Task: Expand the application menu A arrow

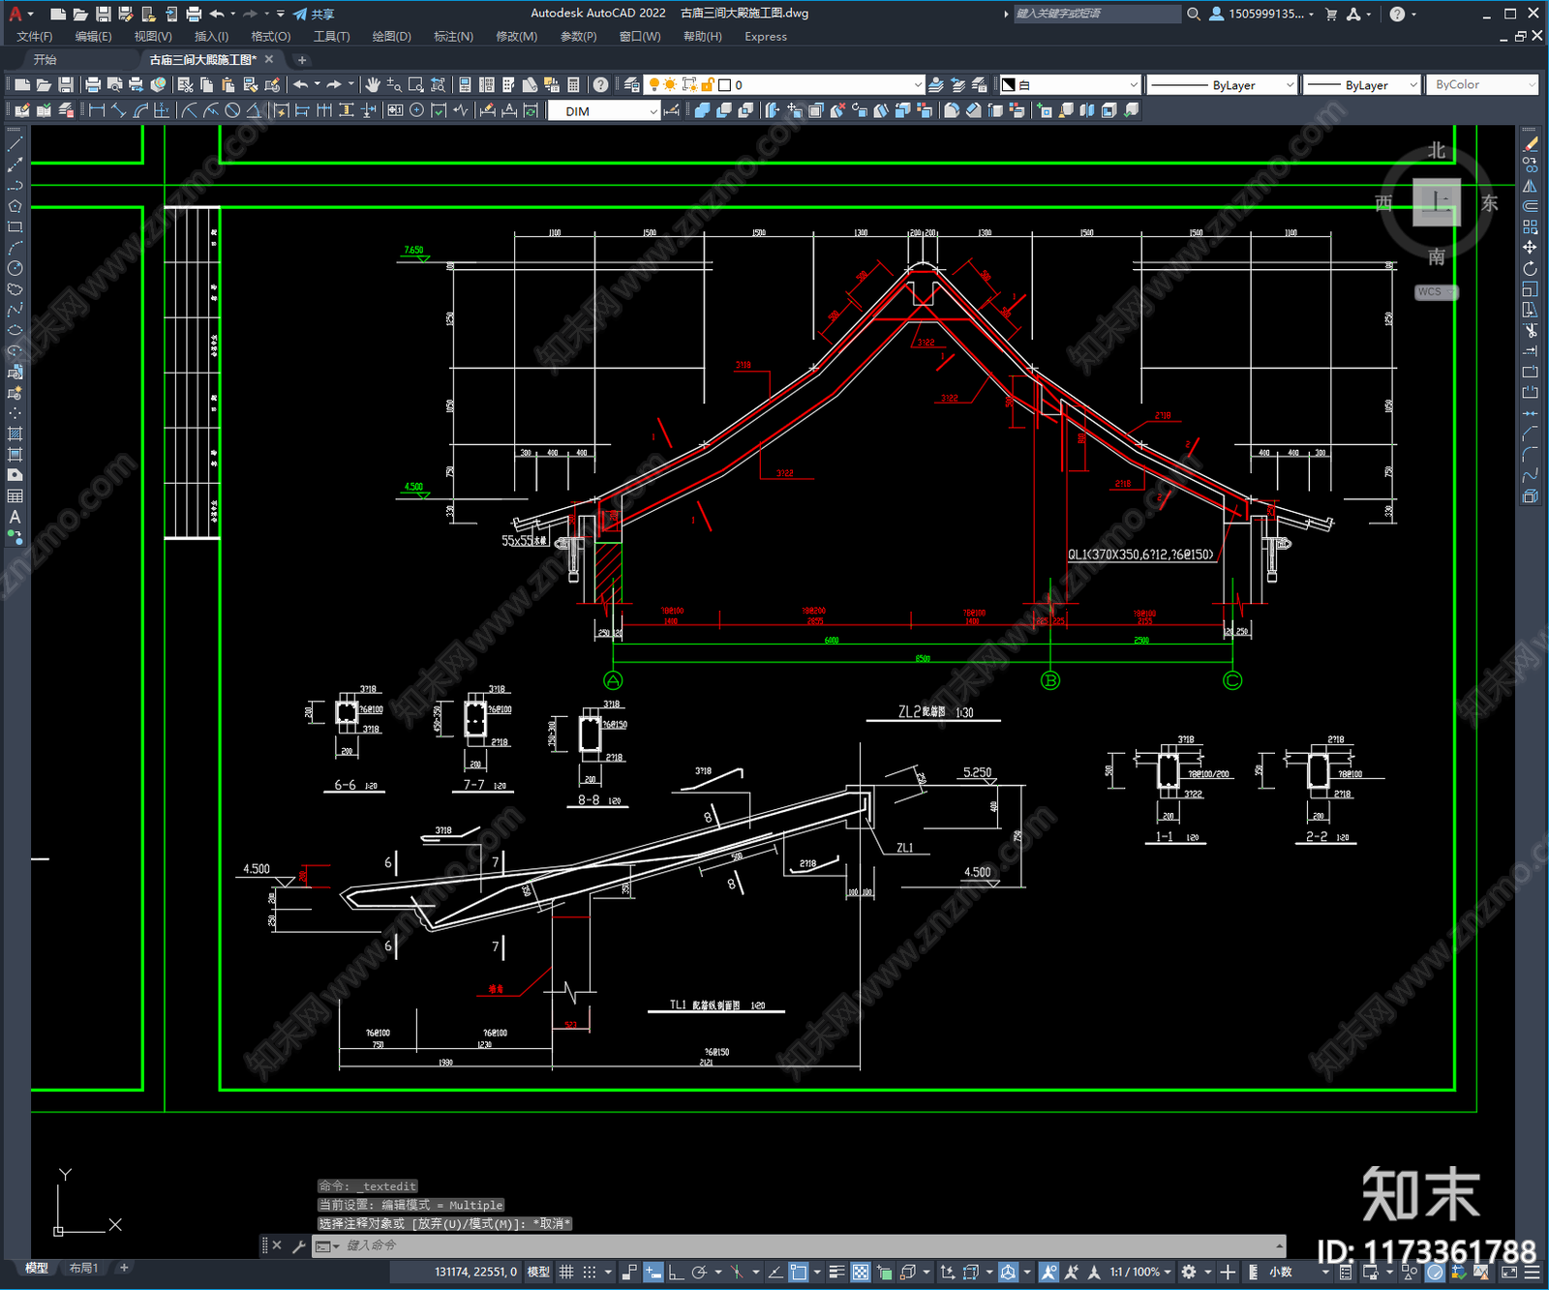Action: pyautogui.click(x=31, y=14)
